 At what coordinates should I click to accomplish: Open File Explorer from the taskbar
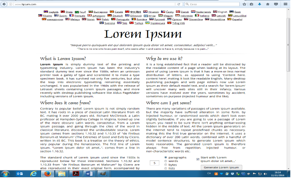(61, 175)
